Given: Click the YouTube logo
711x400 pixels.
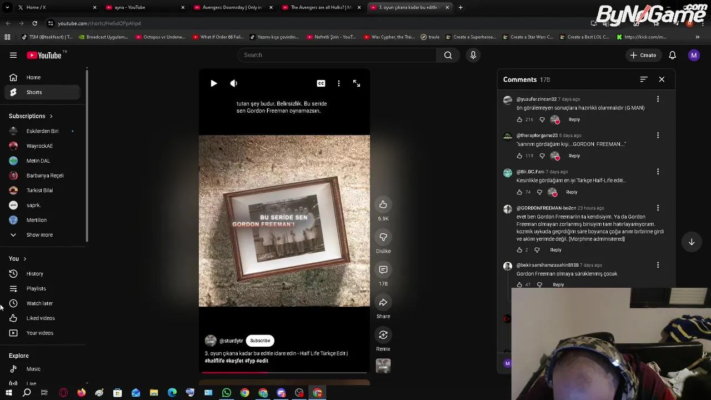Looking at the screenshot, I should click(x=44, y=55).
